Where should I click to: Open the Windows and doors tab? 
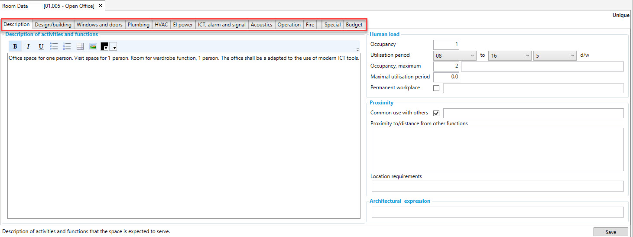(x=99, y=25)
